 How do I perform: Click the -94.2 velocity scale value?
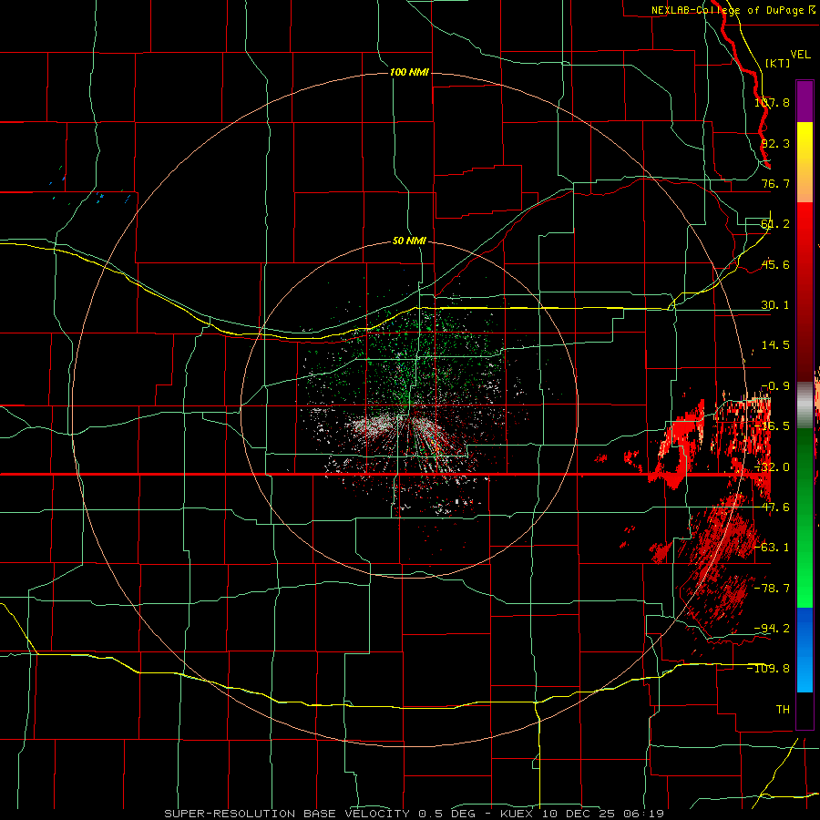click(x=772, y=628)
